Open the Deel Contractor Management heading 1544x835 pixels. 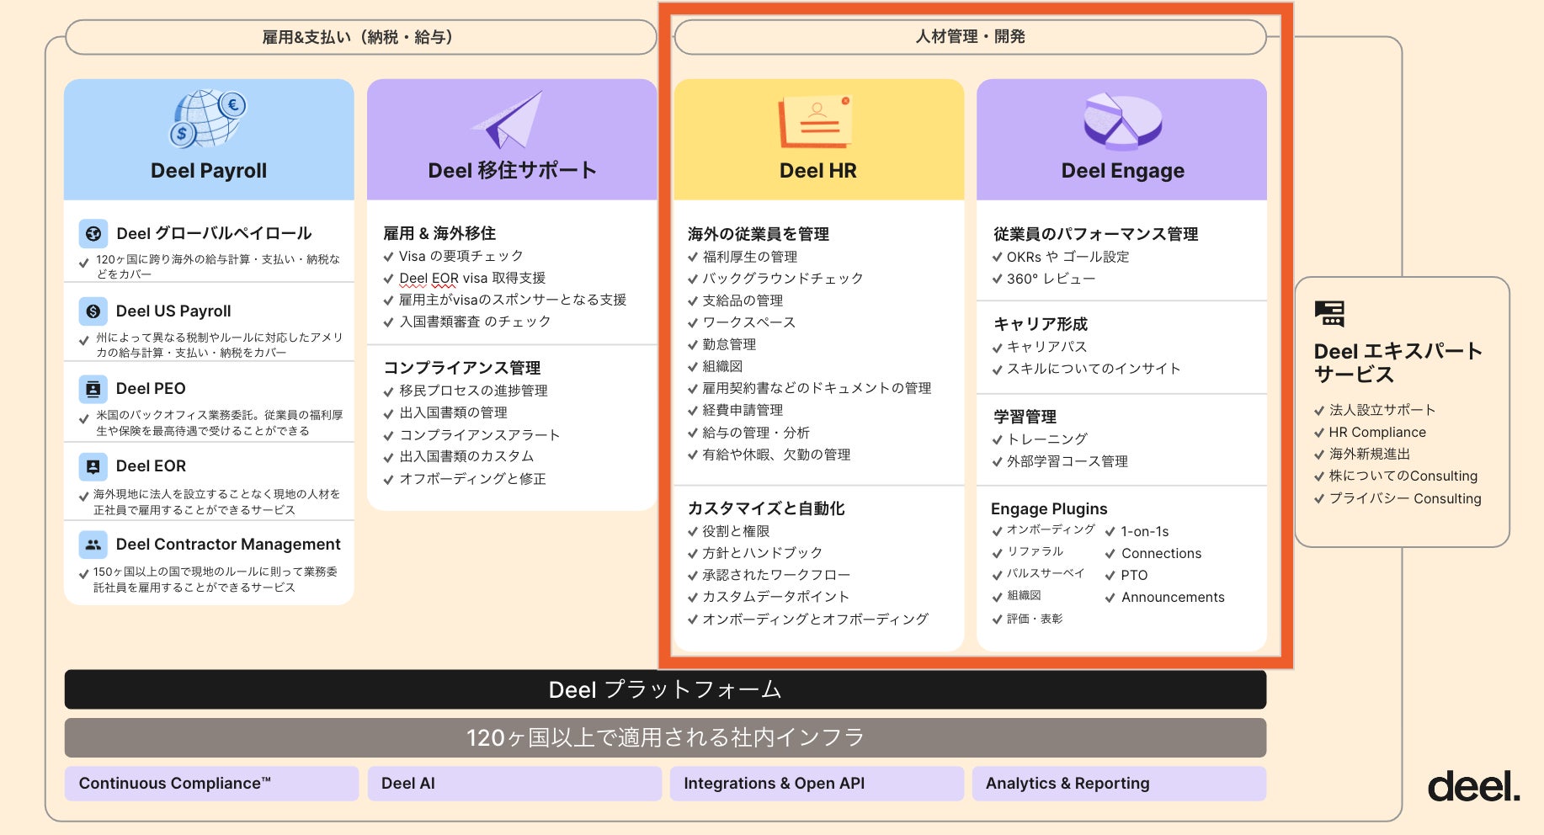(228, 545)
